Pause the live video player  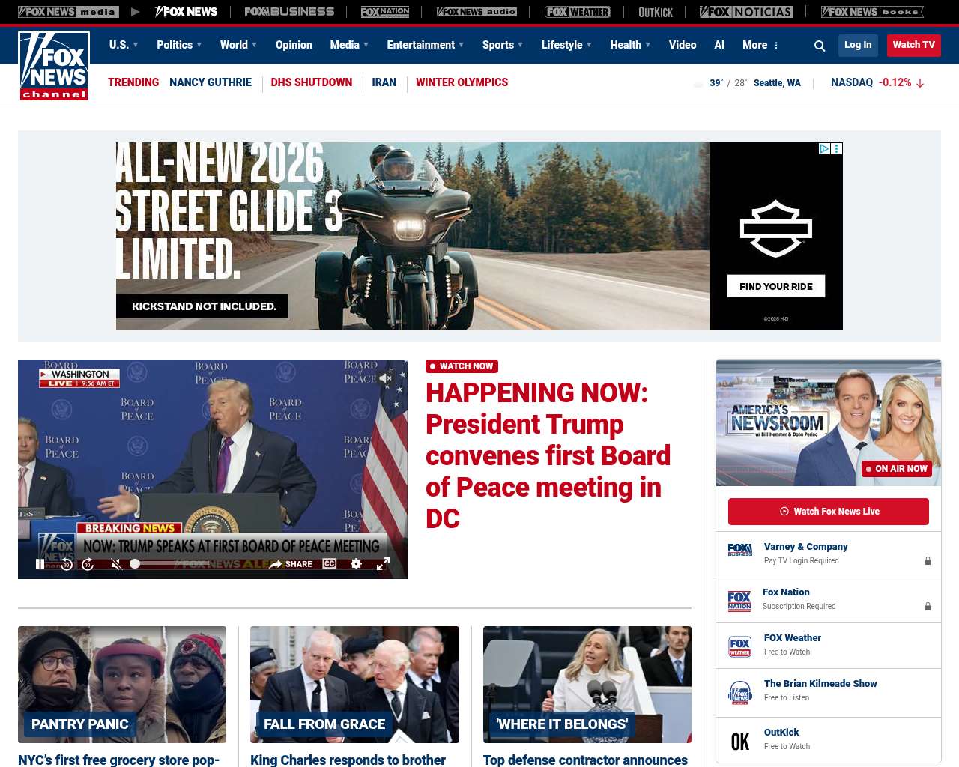[40, 564]
